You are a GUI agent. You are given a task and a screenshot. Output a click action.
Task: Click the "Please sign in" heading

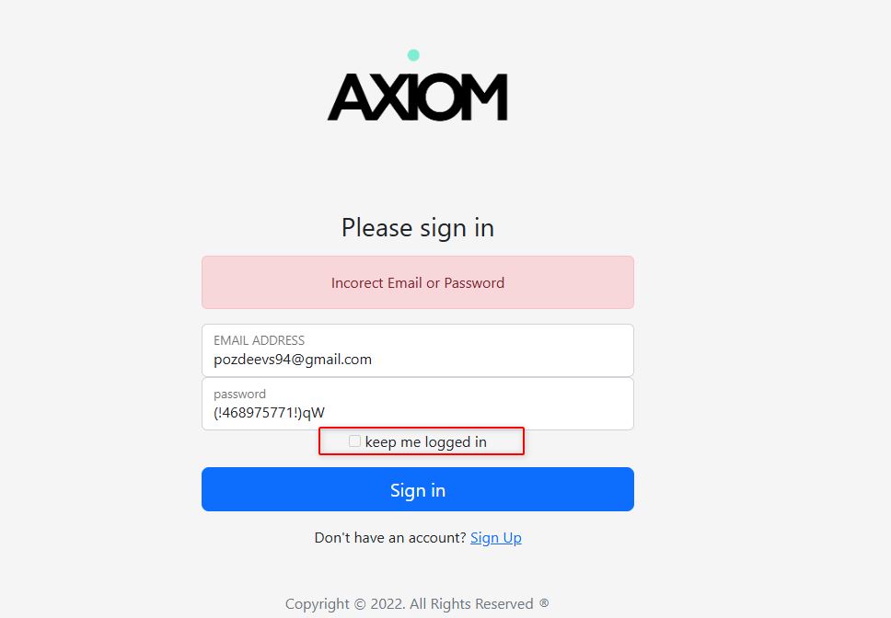pos(418,227)
